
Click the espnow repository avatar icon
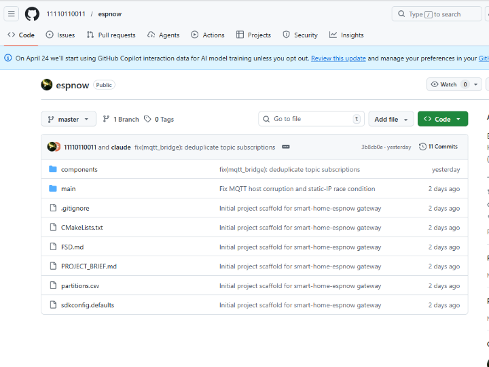[x=47, y=85]
